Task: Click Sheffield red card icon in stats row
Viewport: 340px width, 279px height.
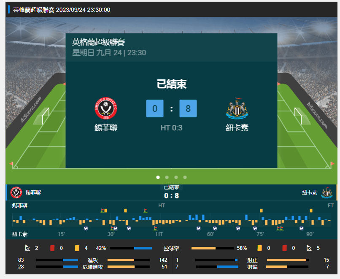Action: [52, 248]
